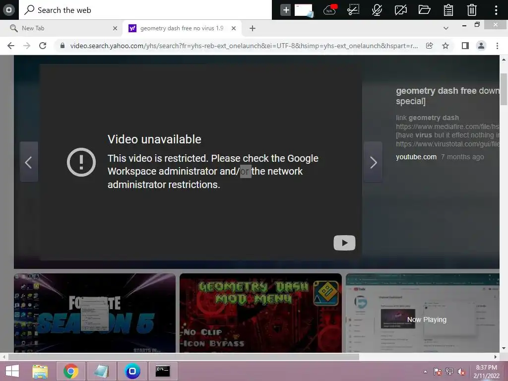Toggle the browser side panel
The height and width of the screenshot is (381, 508).
coord(465,46)
